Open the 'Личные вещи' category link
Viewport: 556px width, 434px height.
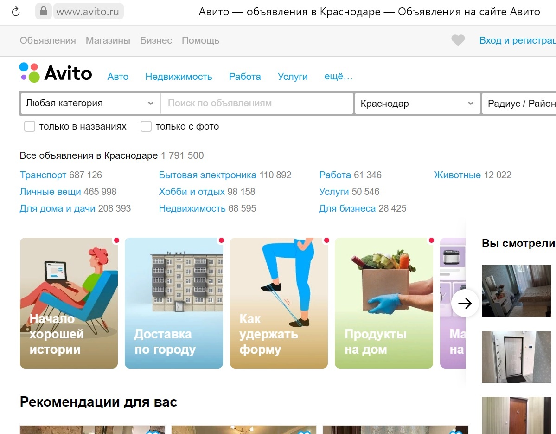click(x=51, y=192)
